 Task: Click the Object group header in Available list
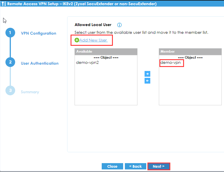click(x=106, y=58)
